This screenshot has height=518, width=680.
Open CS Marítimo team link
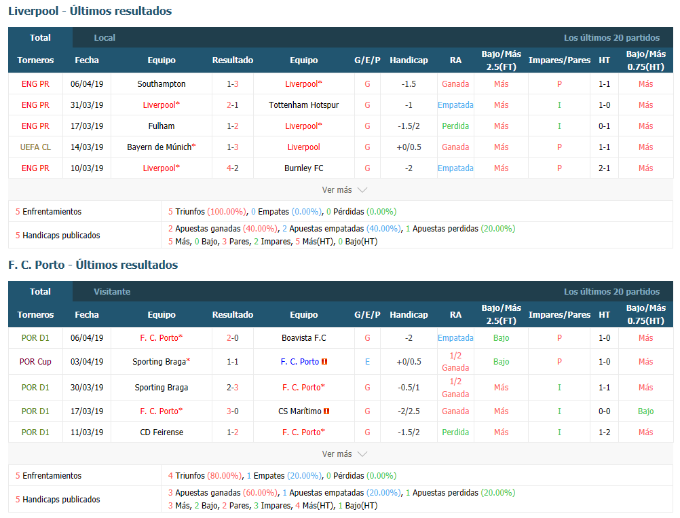(300, 411)
